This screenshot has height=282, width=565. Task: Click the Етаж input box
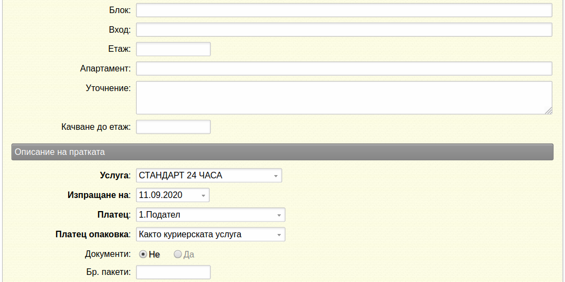(x=173, y=49)
